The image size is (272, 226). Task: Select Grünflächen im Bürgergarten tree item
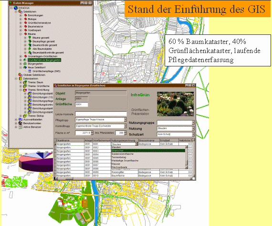[44, 60]
